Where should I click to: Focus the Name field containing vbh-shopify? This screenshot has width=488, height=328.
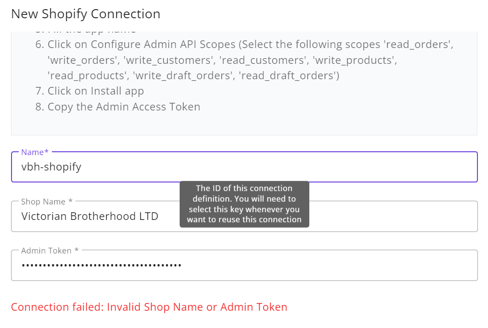click(x=244, y=167)
